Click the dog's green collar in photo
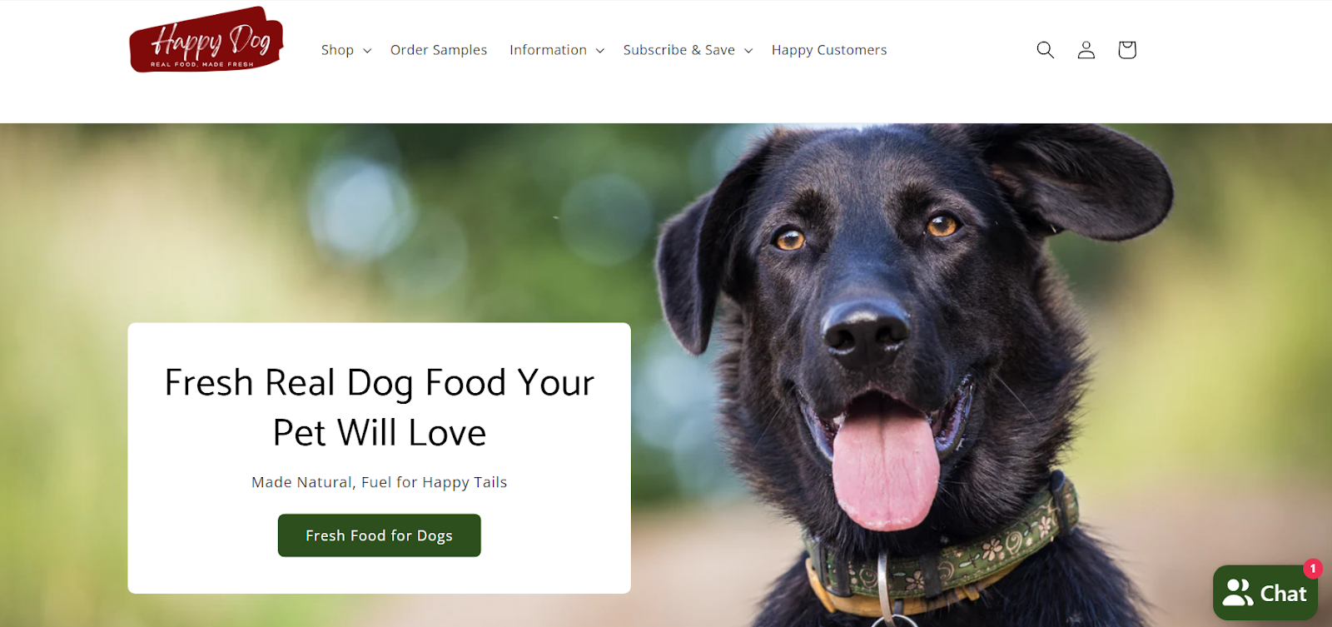 tap(941, 558)
